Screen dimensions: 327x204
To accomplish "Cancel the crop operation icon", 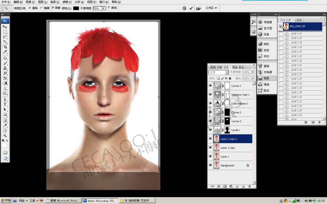I will pyautogui.click(x=184, y=8).
